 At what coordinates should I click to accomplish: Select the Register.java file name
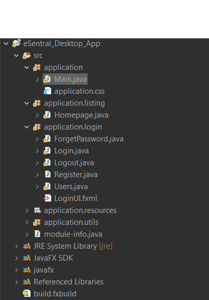(76, 175)
